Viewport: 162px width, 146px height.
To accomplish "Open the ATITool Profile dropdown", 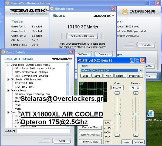I will tap(141, 70).
